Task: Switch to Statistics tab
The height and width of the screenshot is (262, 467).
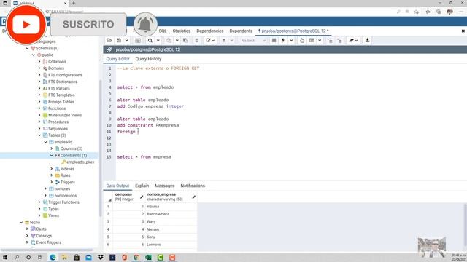Action: 182,31
